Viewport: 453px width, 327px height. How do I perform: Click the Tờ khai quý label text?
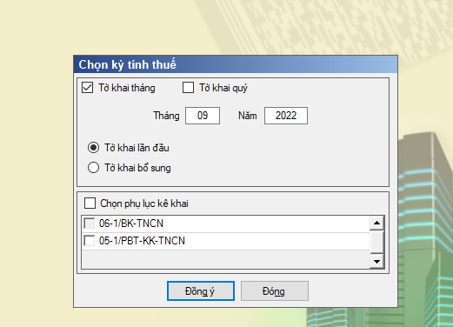223,88
